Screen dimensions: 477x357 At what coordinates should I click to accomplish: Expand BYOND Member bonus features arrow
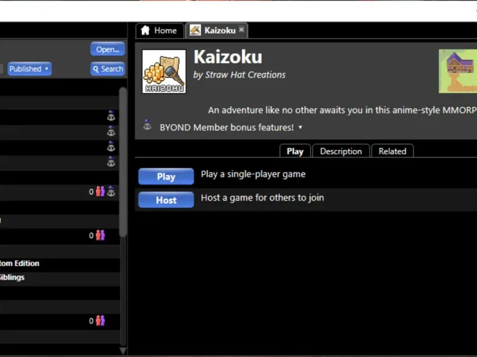coord(301,127)
